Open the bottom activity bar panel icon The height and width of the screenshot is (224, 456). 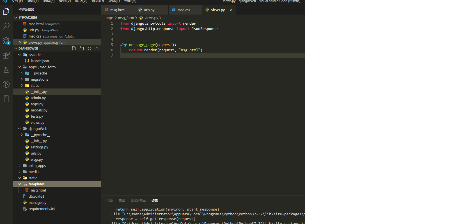[x=6, y=99]
